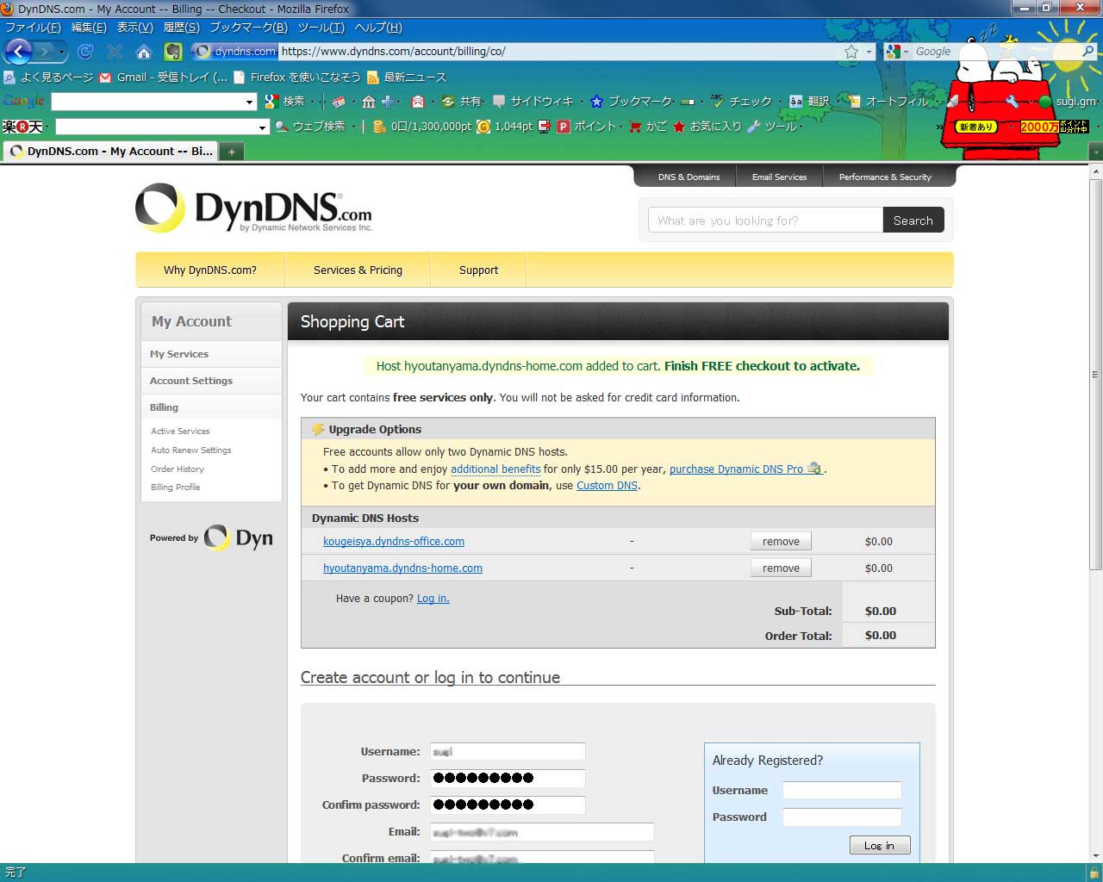Expand the Google toolbar search box dropdown

click(x=250, y=102)
